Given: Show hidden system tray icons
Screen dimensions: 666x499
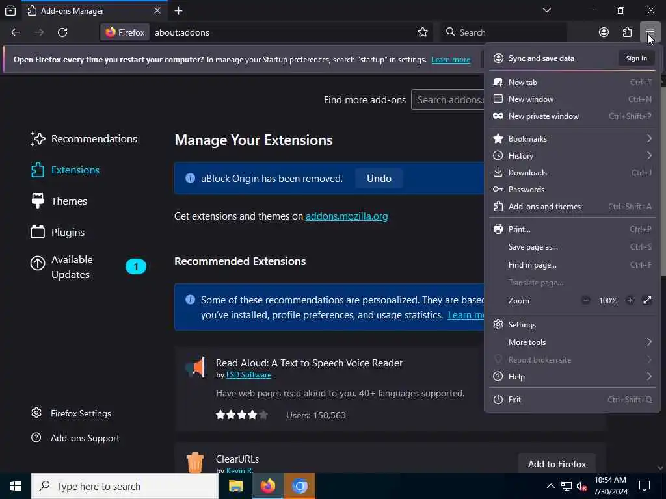Looking at the screenshot, I should click(x=550, y=486).
